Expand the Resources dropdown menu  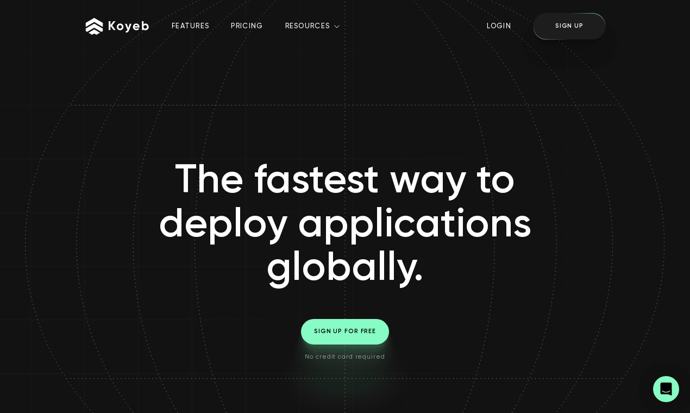coord(312,26)
